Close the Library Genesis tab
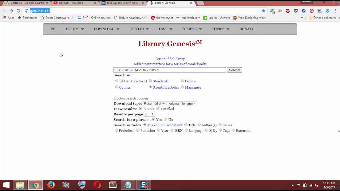340x191 pixels. (x=191, y=3)
